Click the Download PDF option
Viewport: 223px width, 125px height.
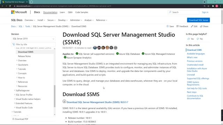tap(20, 119)
